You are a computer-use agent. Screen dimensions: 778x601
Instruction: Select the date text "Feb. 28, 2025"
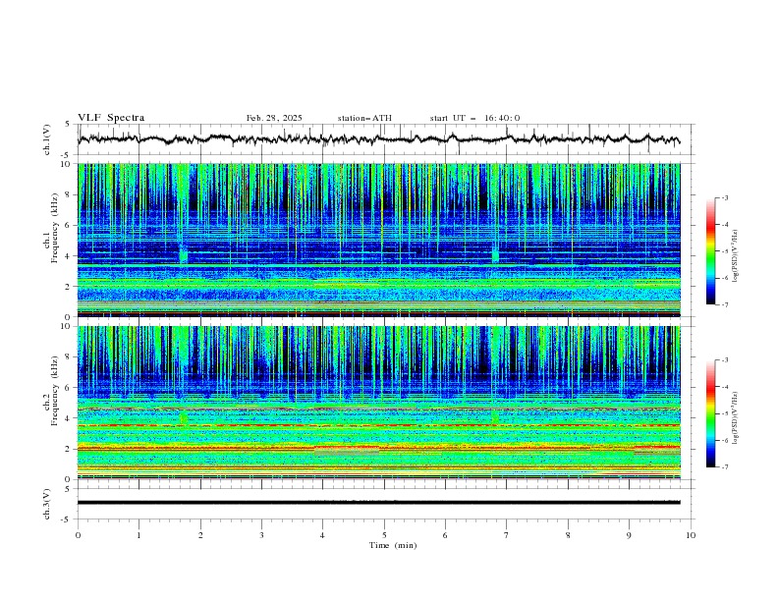(274, 118)
